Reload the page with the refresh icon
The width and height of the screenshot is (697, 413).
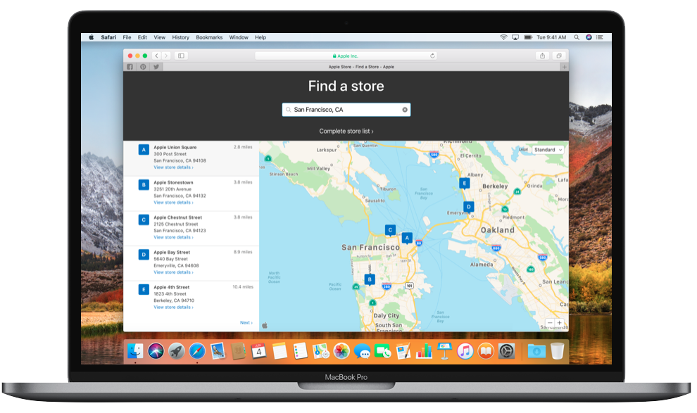click(x=432, y=56)
